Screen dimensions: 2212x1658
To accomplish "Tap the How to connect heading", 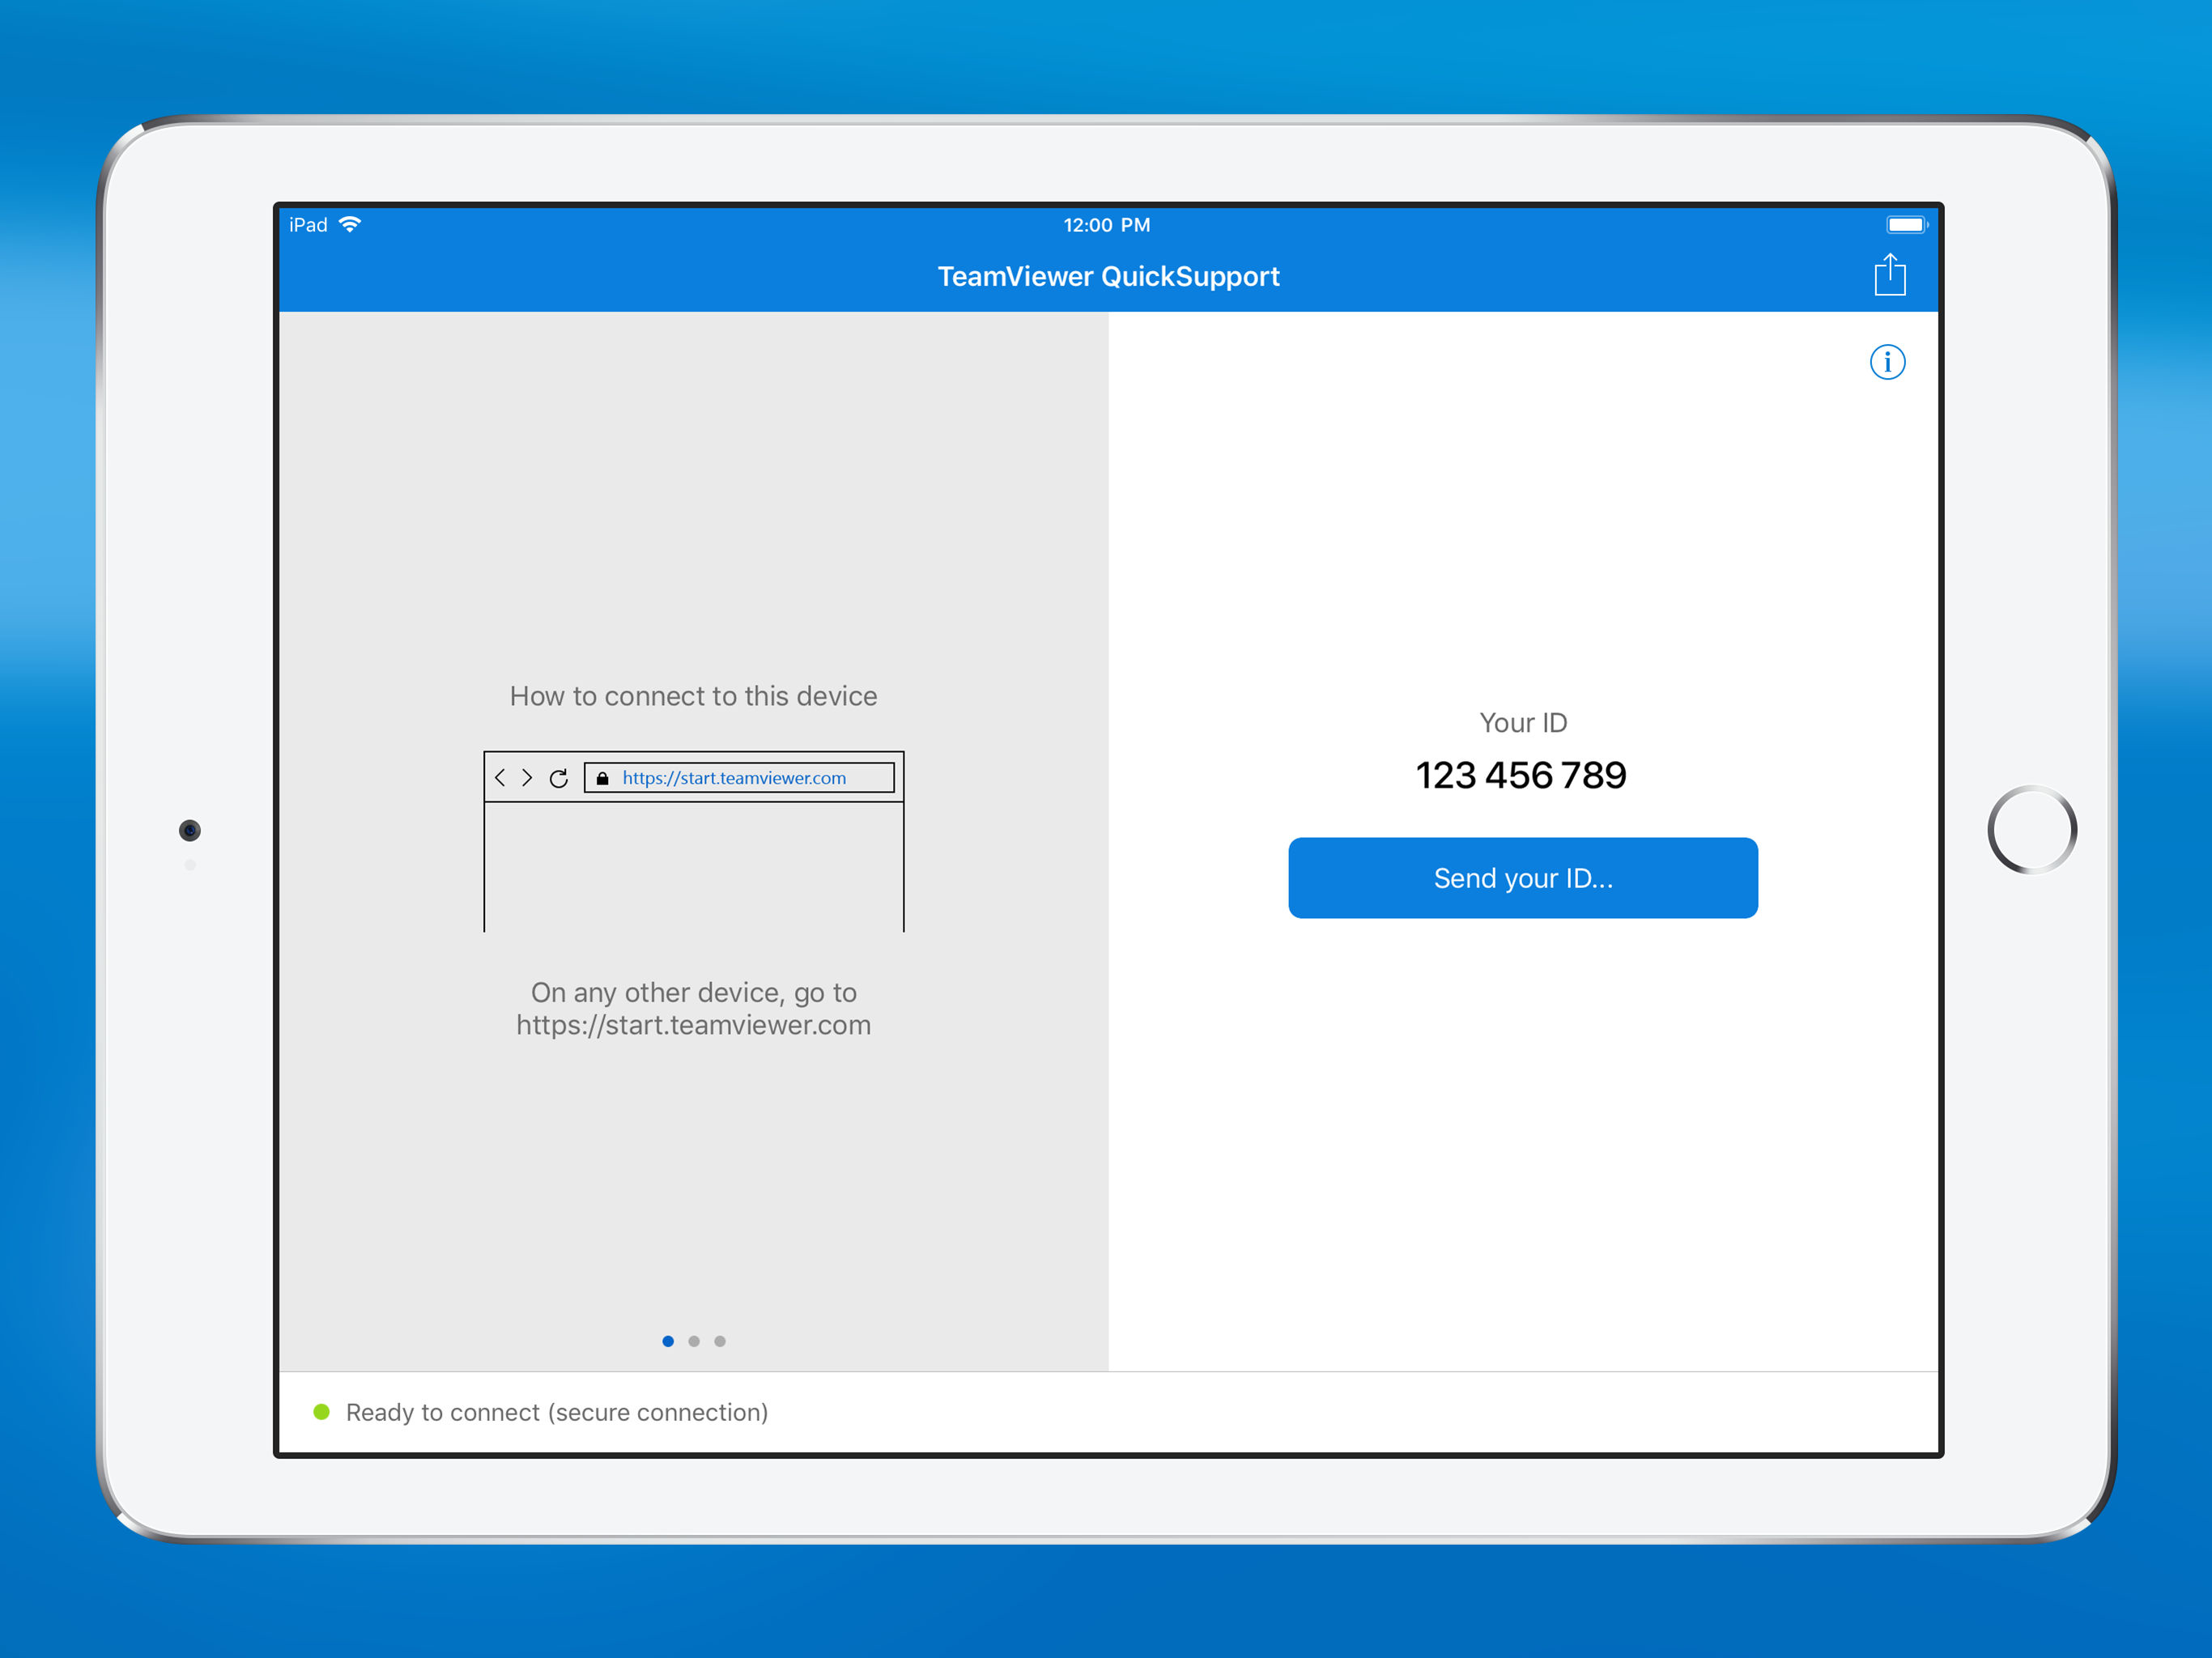I will [x=693, y=696].
